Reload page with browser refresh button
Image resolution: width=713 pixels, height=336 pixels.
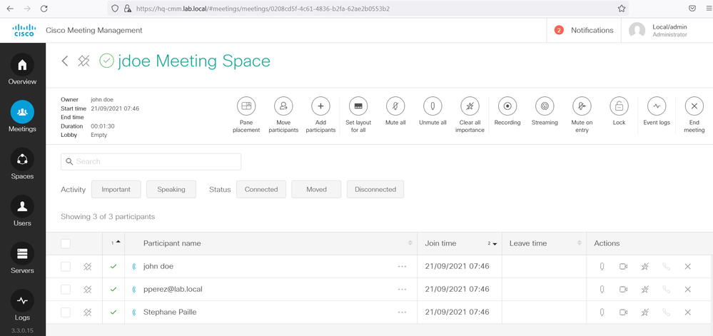[44, 9]
